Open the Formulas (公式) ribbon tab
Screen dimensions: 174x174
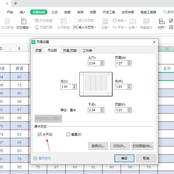[x=55, y=12]
